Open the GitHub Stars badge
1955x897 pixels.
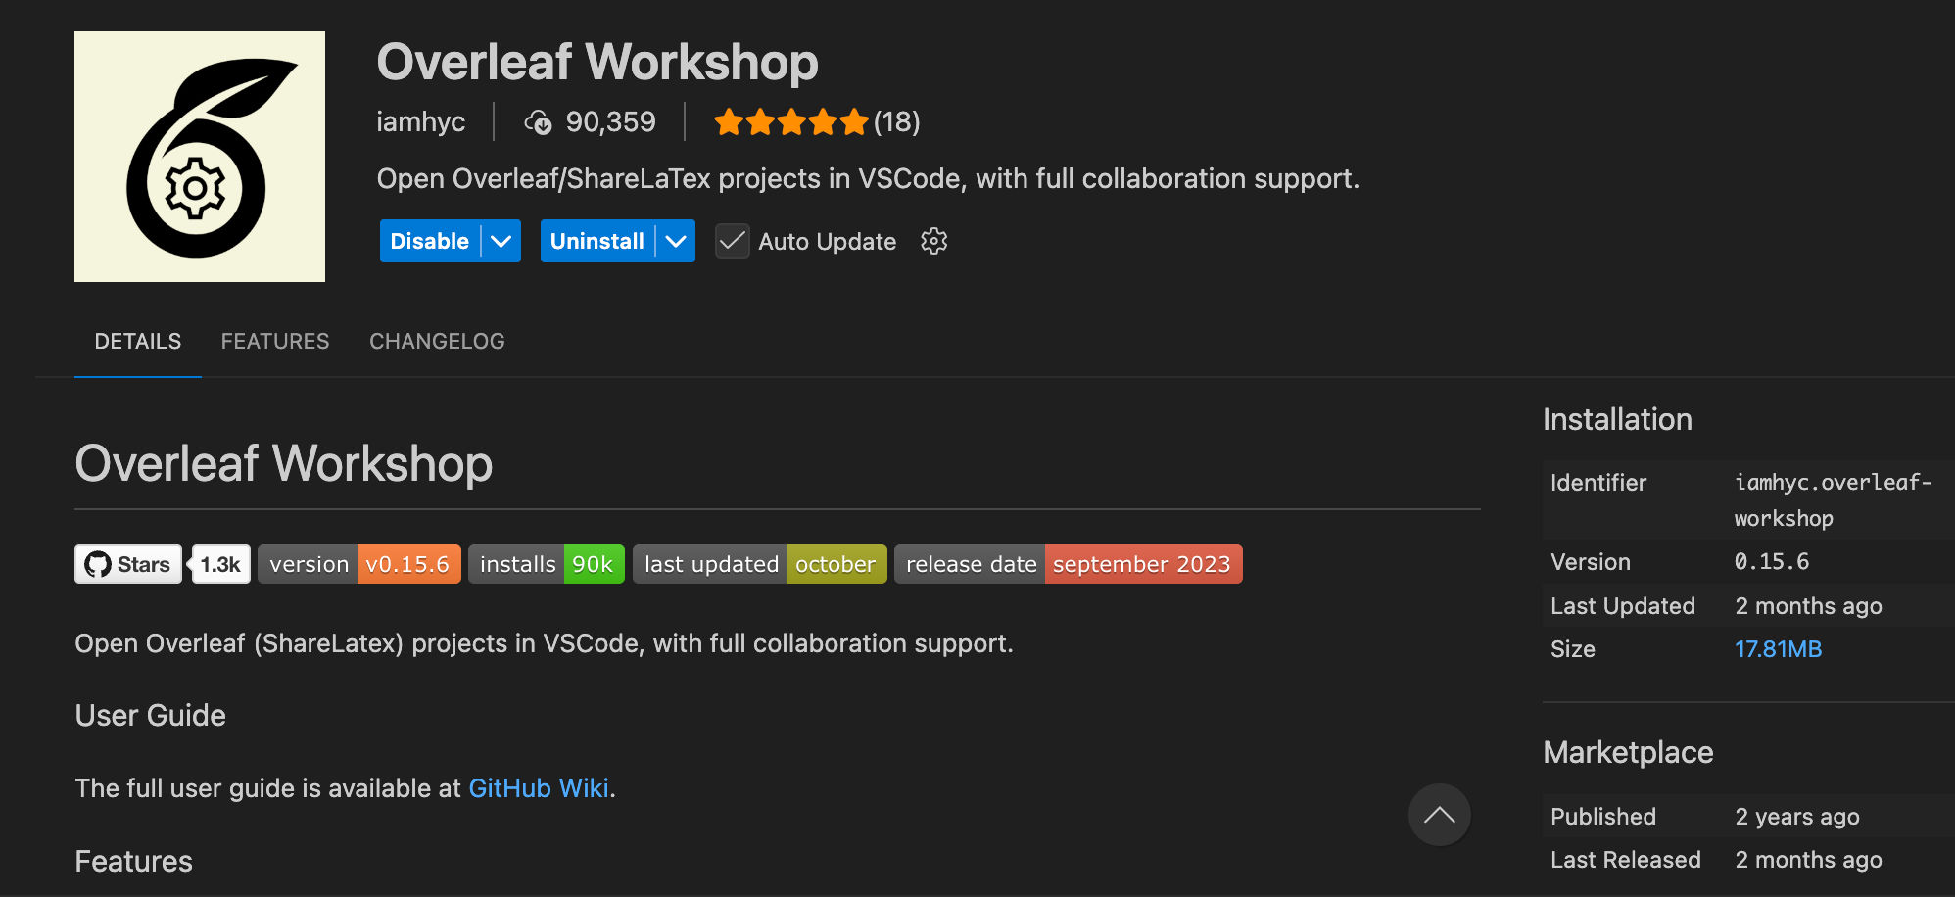coord(128,564)
